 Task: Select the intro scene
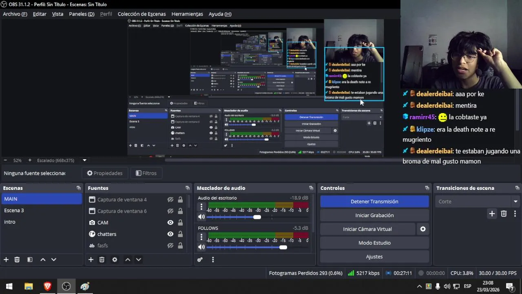pyautogui.click(x=42, y=222)
